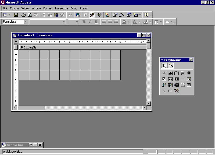Choose the Command Button control tool
Screen dimensions: 215x155
(183, 79)
